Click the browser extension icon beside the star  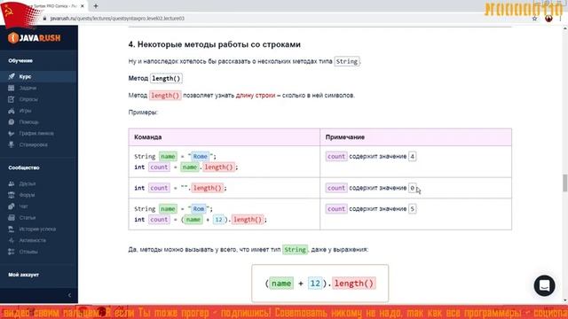coord(548,19)
